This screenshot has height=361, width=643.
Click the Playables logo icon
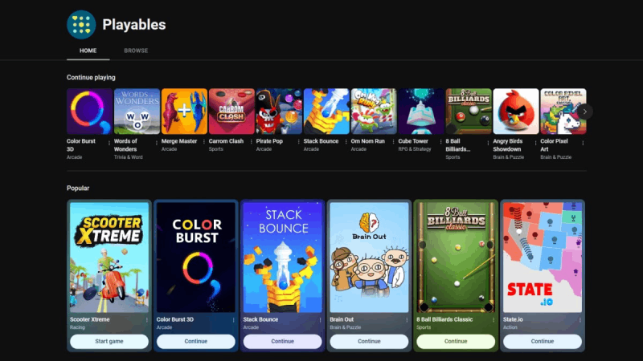[x=81, y=25]
